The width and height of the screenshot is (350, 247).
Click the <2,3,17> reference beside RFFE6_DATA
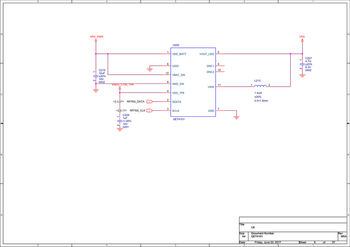(x=119, y=102)
